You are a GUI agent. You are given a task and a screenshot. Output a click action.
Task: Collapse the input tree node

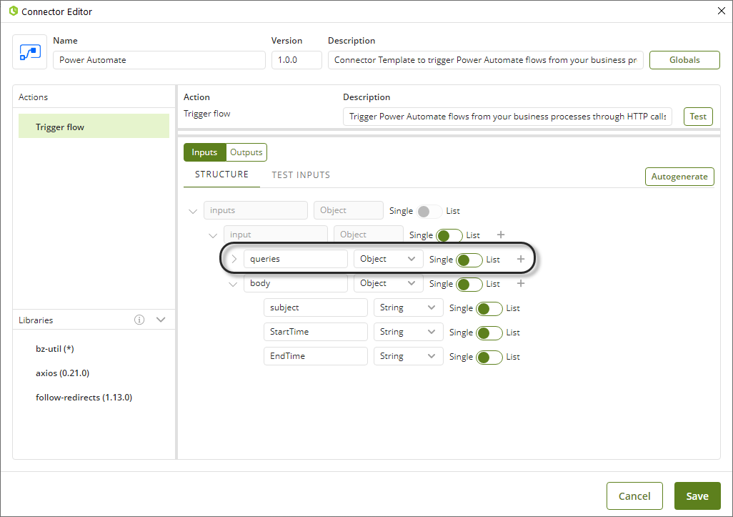click(213, 235)
